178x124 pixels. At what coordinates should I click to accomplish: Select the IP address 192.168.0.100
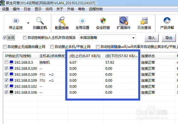pyautogui.click(x=26, y=69)
